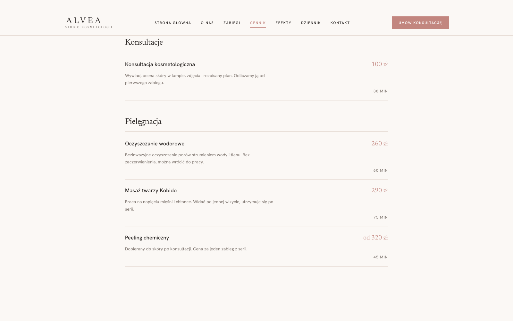Screen dimensions: 513x321
Task: Click the Masaż twarzy Kobido title
Action: coord(151,190)
